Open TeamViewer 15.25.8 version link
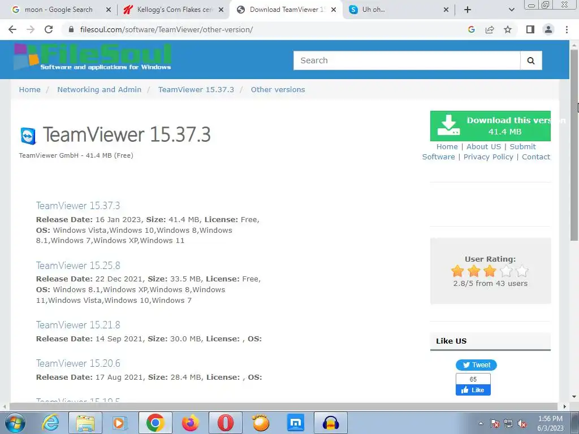 click(x=78, y=266)
